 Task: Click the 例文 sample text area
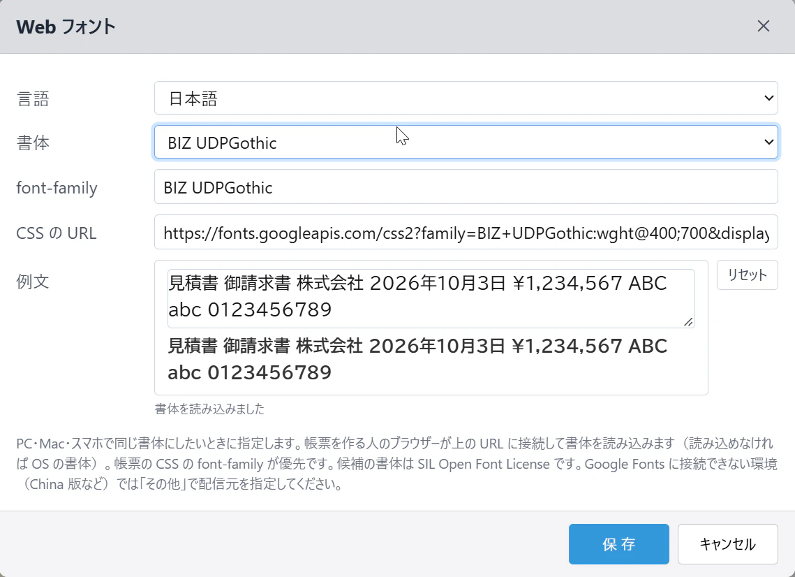click(x=431, y=298)
